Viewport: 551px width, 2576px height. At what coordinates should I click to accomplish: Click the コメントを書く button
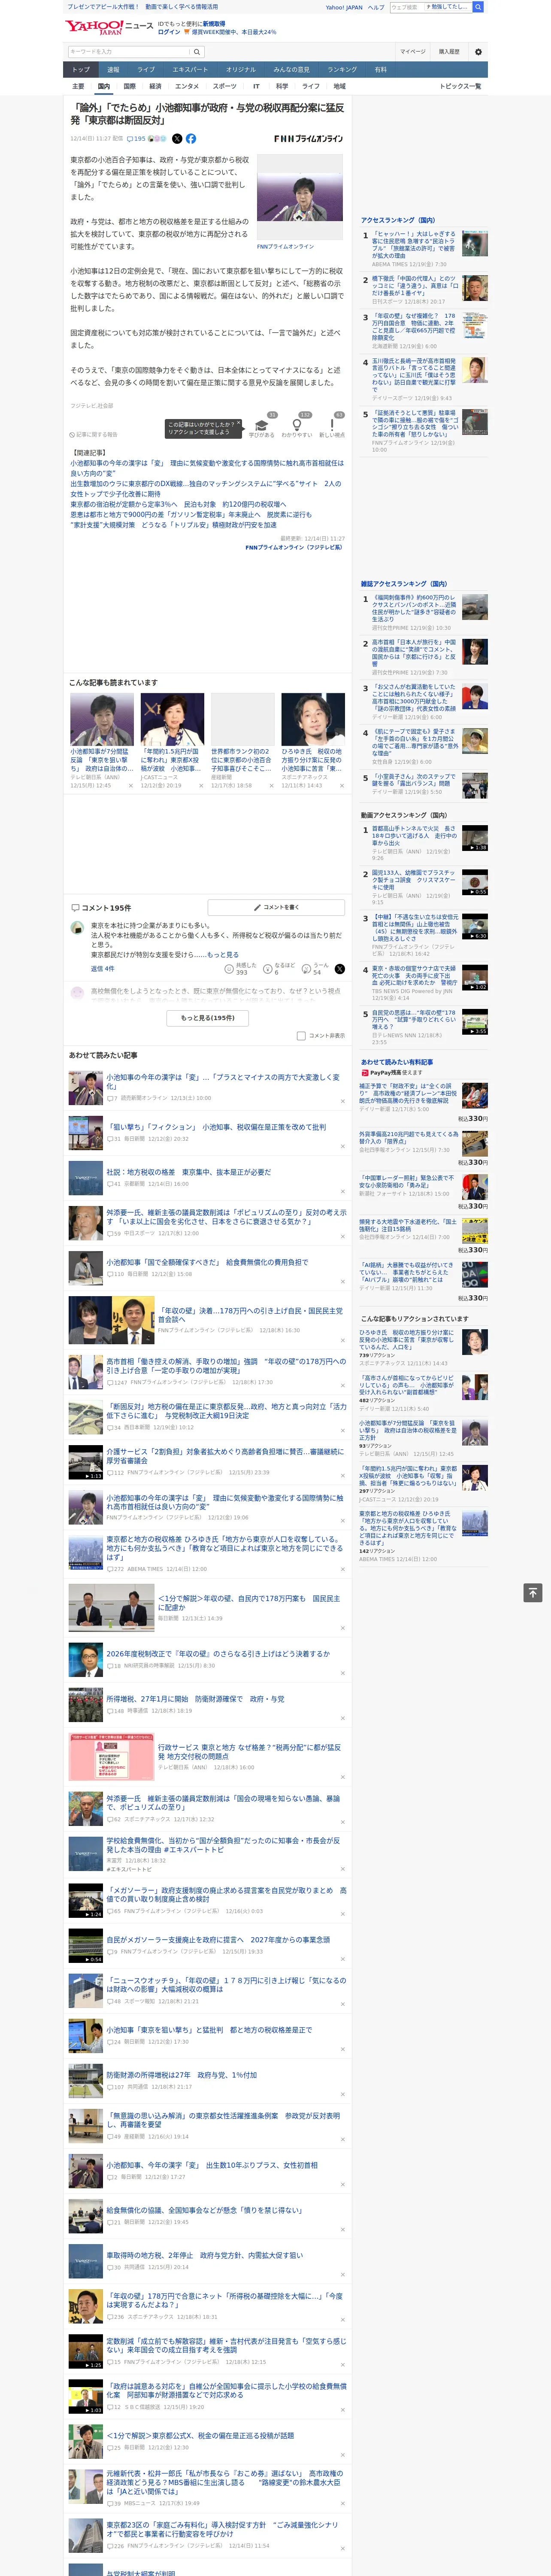coord(277,907)
